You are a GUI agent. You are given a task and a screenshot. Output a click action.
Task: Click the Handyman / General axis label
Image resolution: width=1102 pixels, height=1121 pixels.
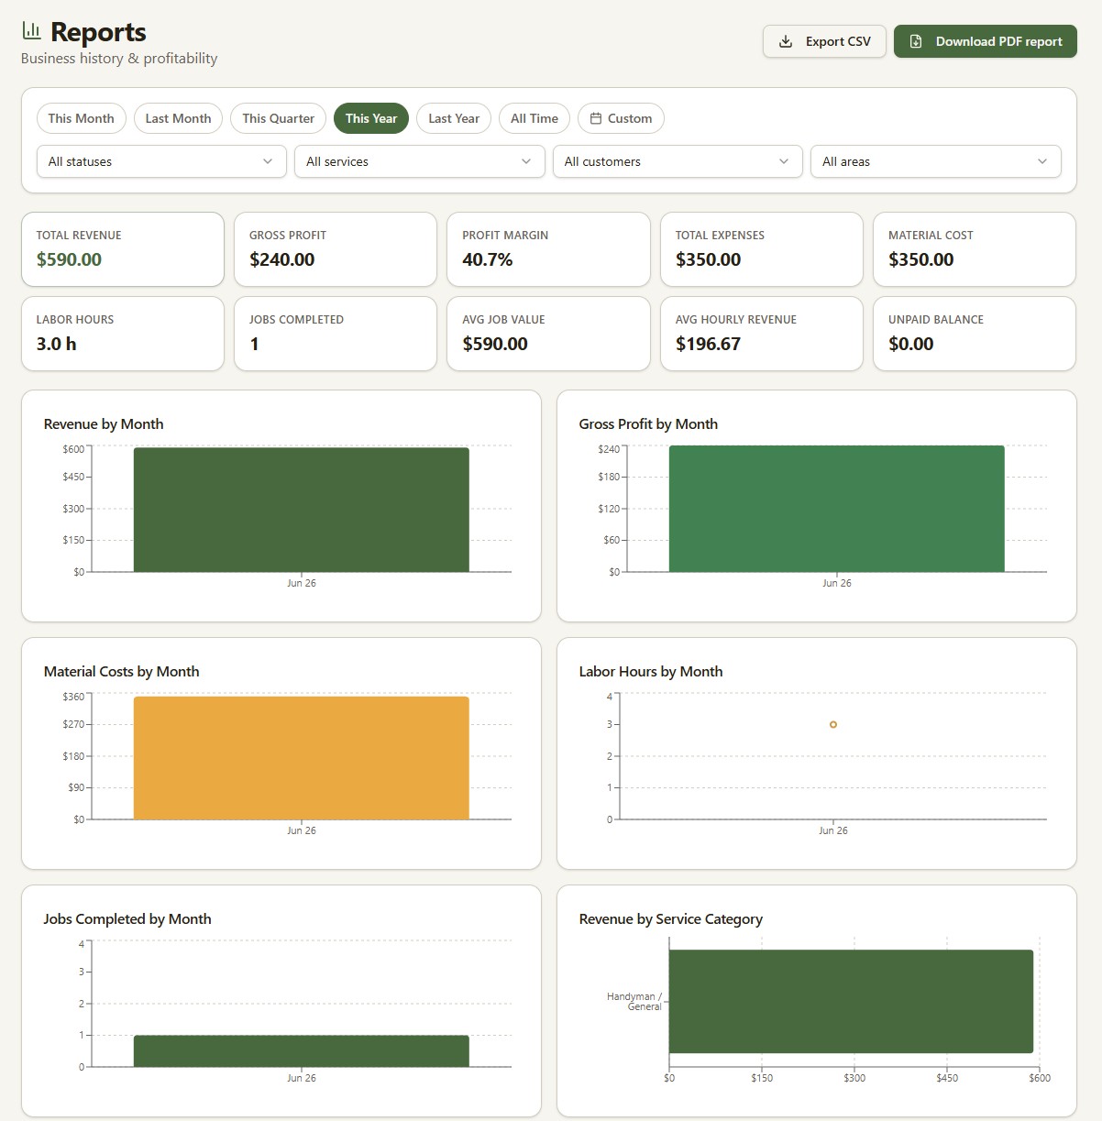coord(634,1001)
